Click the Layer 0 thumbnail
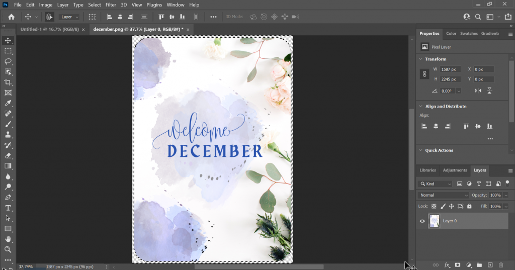Screen dimensions: 515x270 point(434,221)
